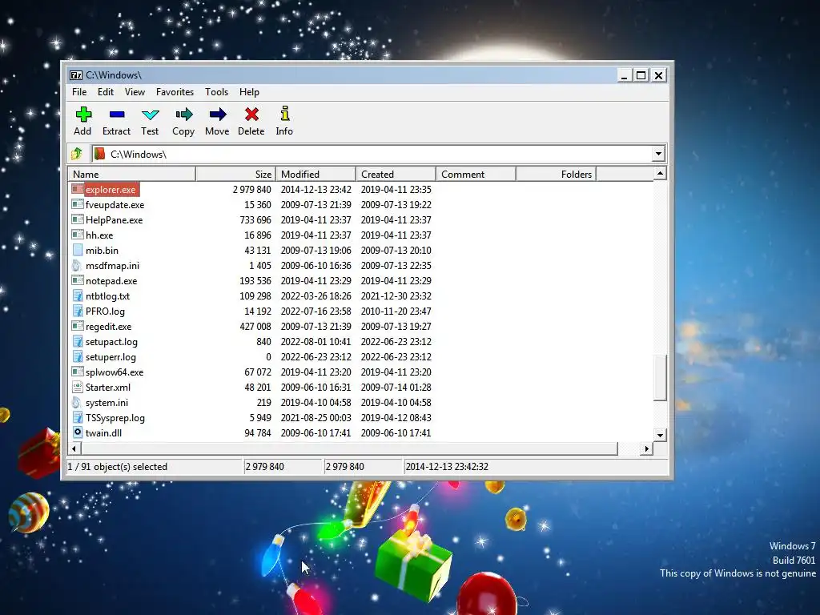Click the Extract toolbar icon
The image size is (820, 615).
117,114
